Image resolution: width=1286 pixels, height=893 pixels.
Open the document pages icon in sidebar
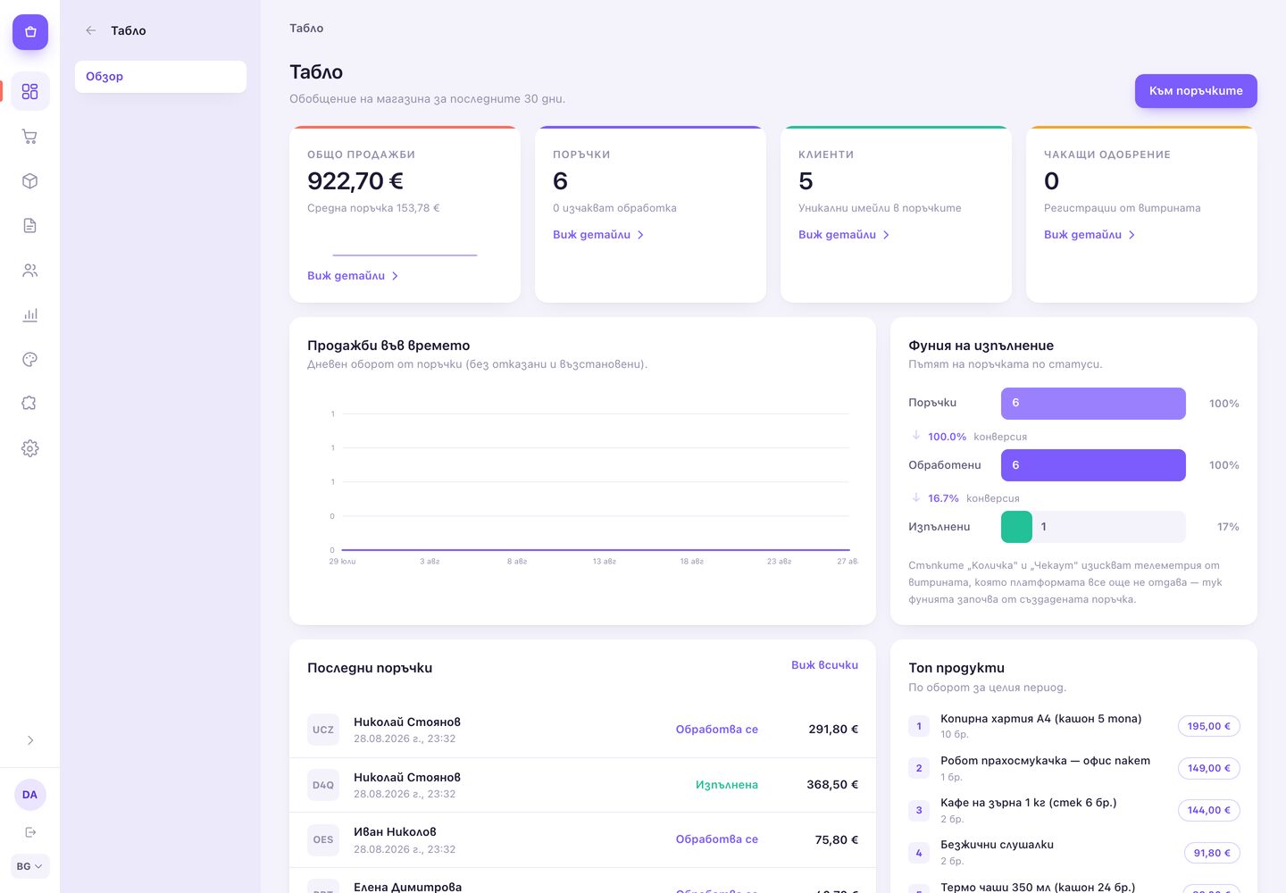pos(29,226)
